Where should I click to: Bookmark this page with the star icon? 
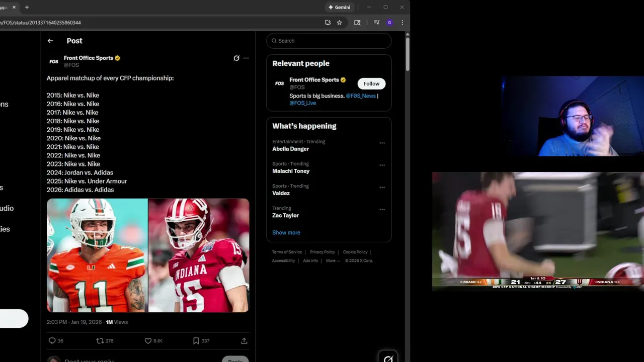340,23
